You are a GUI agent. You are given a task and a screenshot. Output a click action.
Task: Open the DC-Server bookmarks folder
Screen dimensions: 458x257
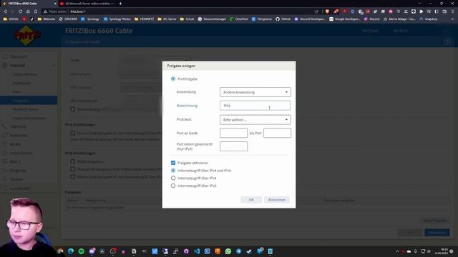(167, 19)
